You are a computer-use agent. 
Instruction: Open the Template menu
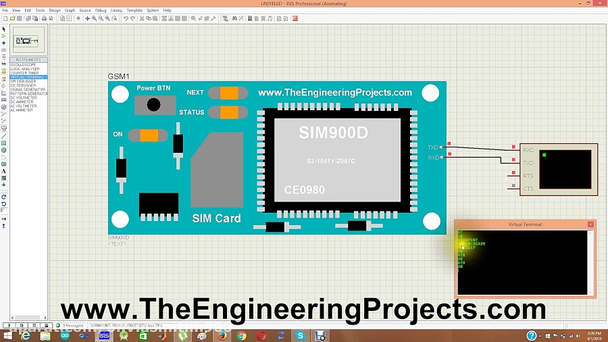(x=134, y=11)
